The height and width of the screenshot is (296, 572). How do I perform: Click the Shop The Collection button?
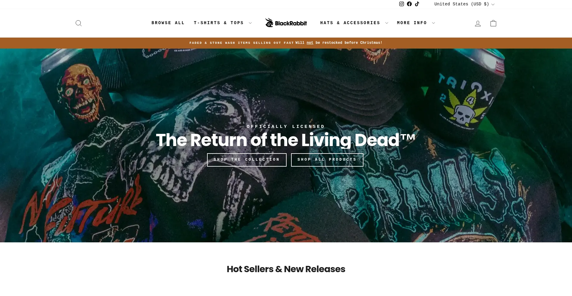pyautogui.click(x=247, y=160)
